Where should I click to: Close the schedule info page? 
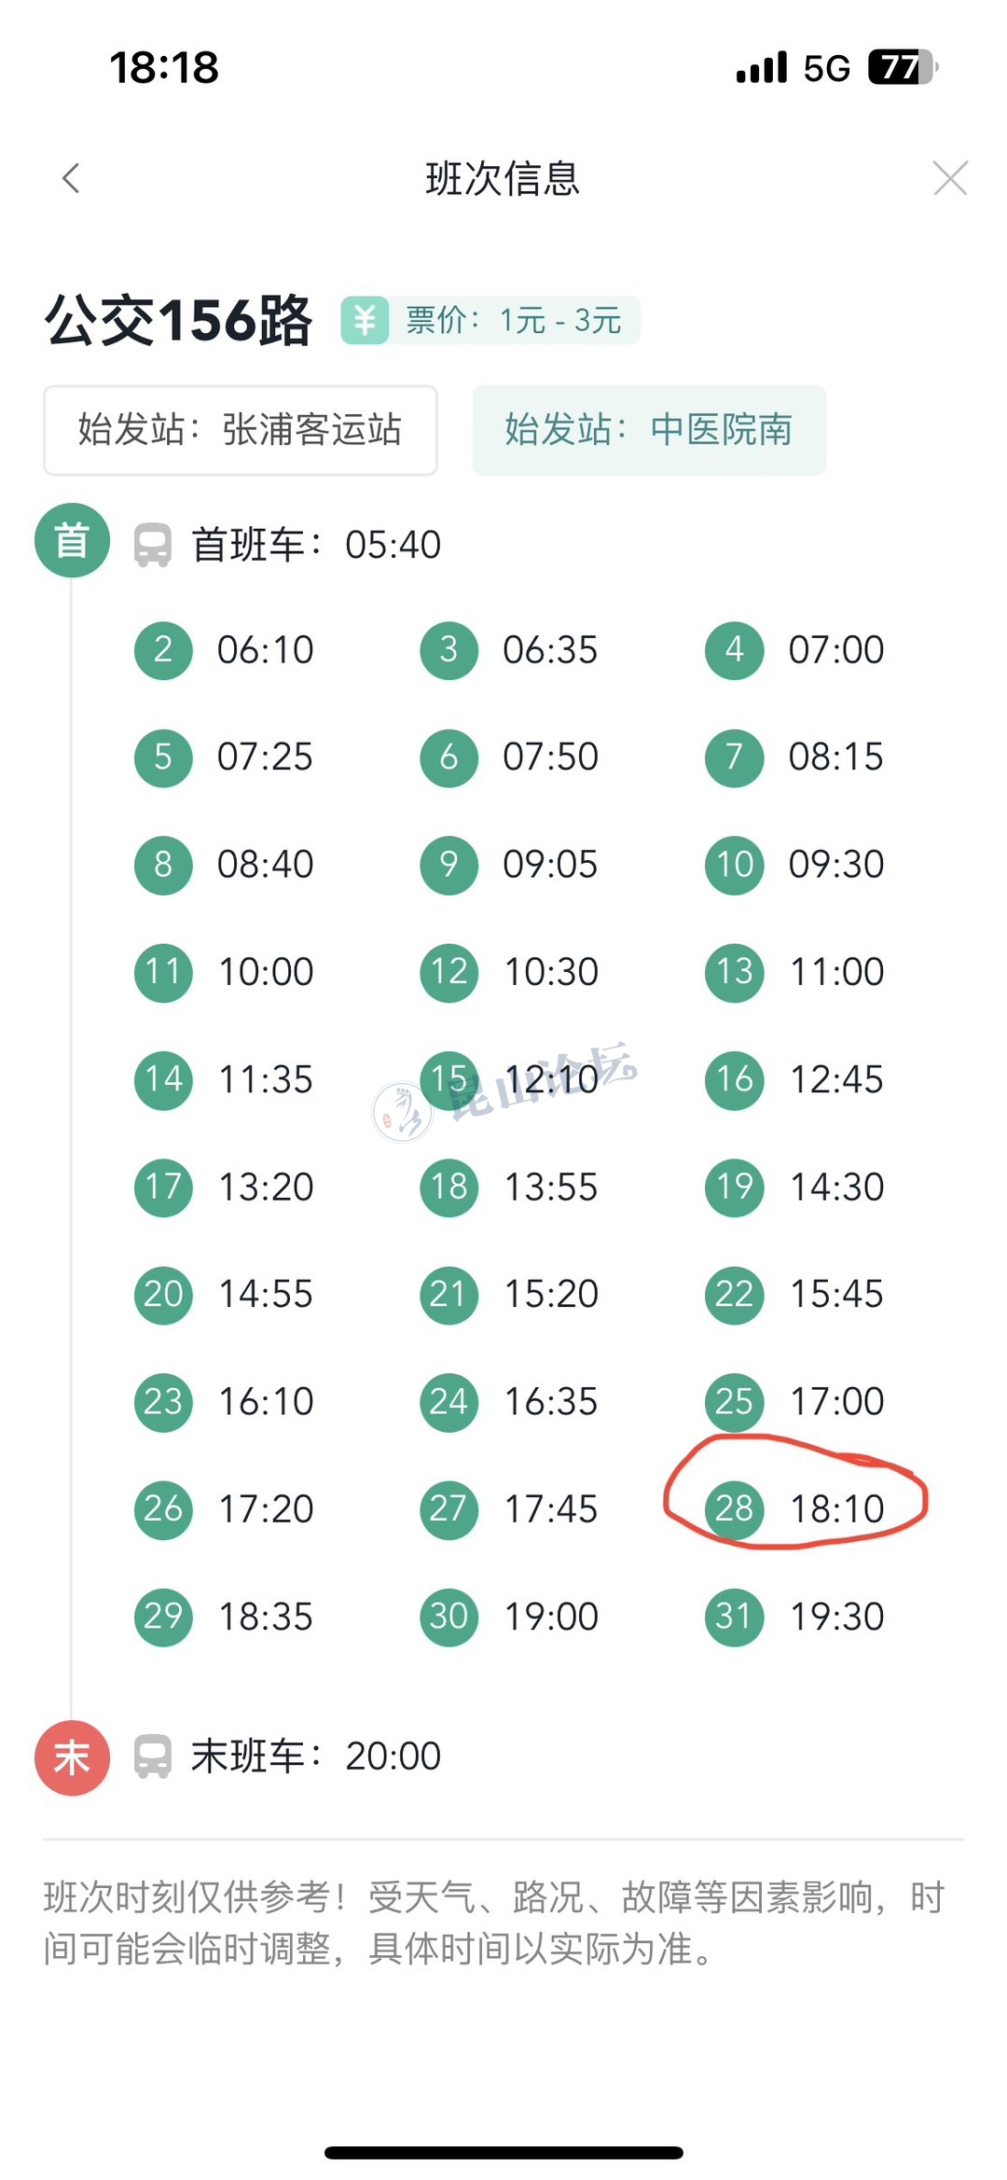point(950,178)
